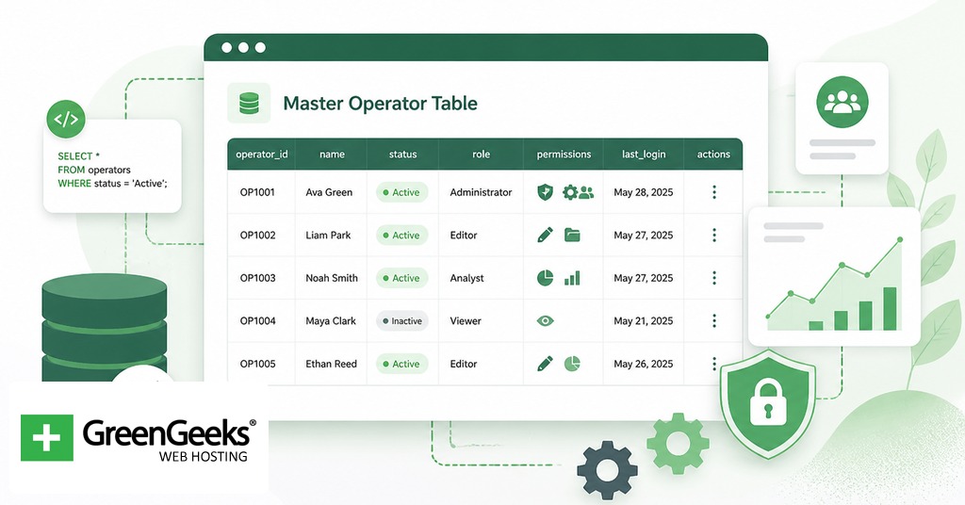This screenshot has width=965, height=505.
Task: Click the shield permission icon for Ava Green
Action: click(x=546, y=192)
